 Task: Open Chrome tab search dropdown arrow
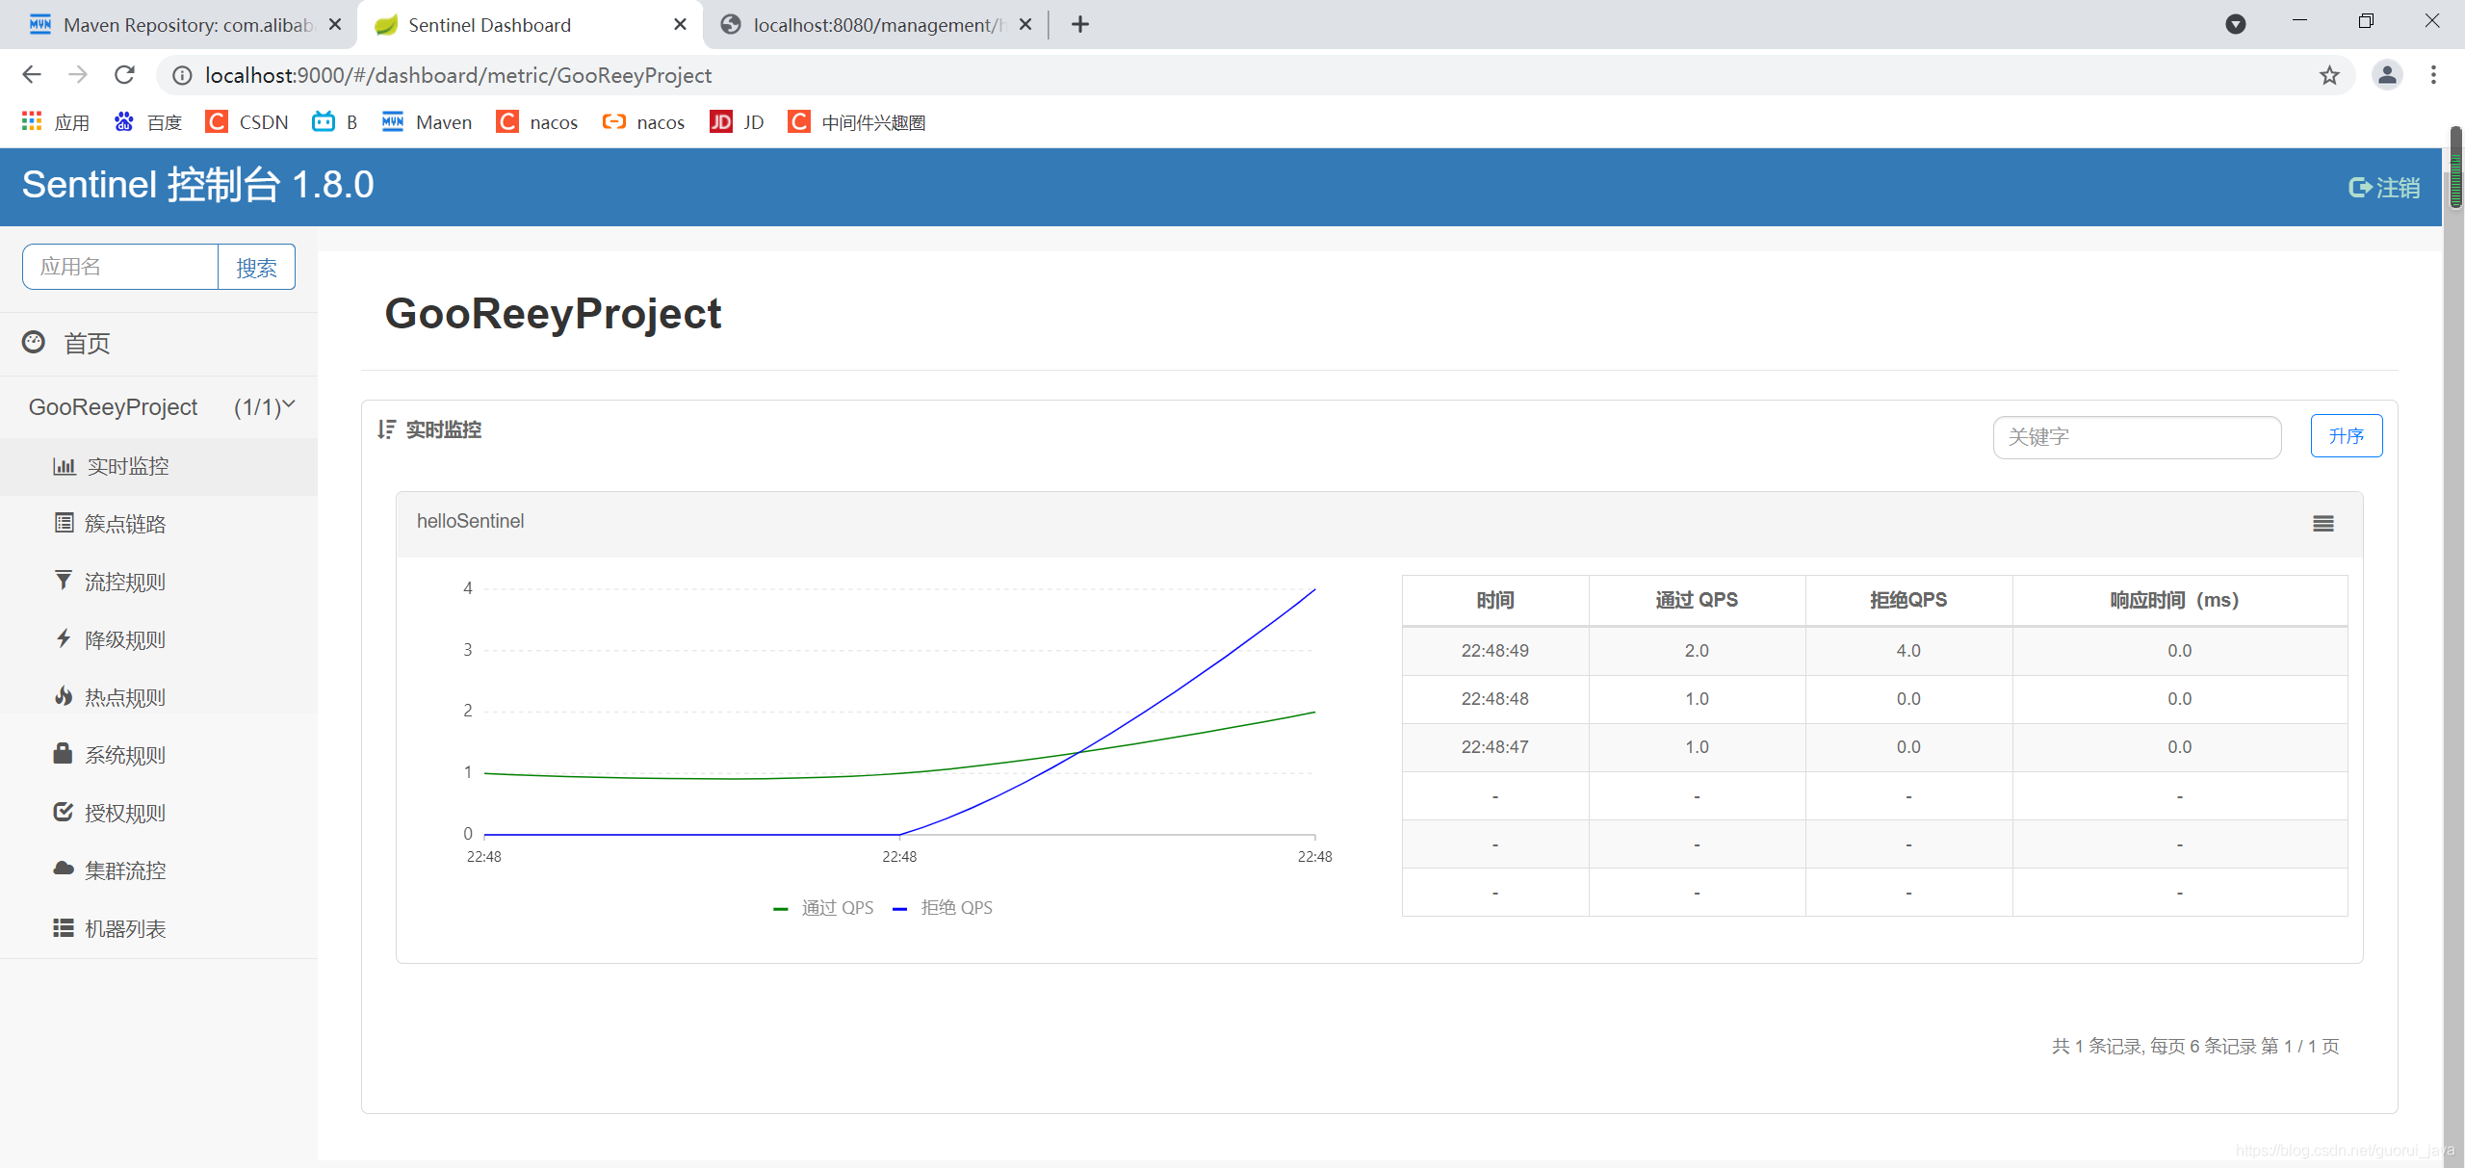click(x=2235, y=24)
